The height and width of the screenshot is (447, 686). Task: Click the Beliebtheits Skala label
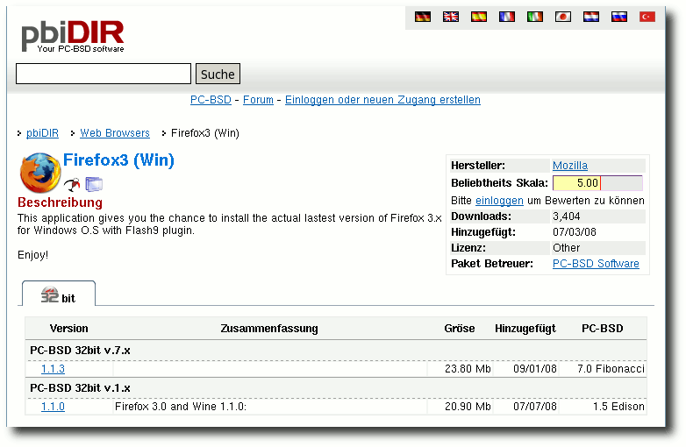tap(500, 182)
